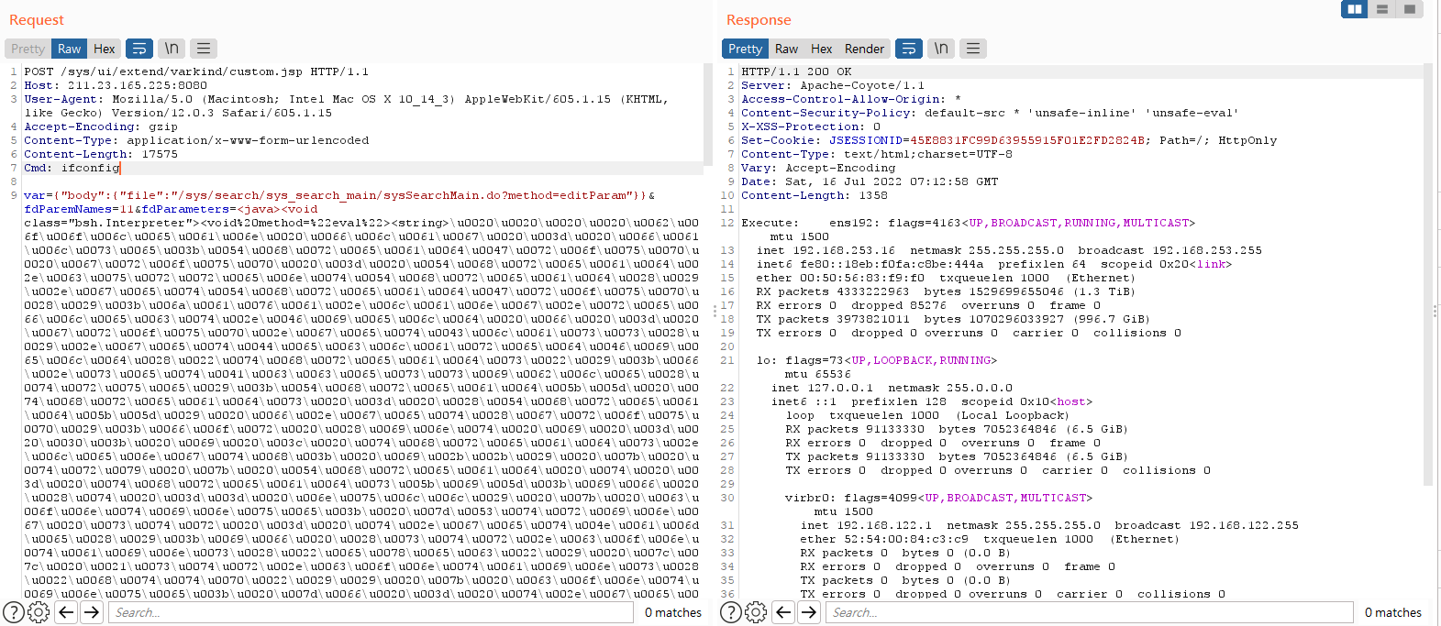Viewport: 1441px width, 626px height.
Task: Click the inet 127.0.0.1 loopback line
Action: tap(892, 388)
